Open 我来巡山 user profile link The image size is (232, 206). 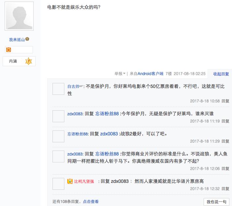pyautogui.click(x=17, y=40)
